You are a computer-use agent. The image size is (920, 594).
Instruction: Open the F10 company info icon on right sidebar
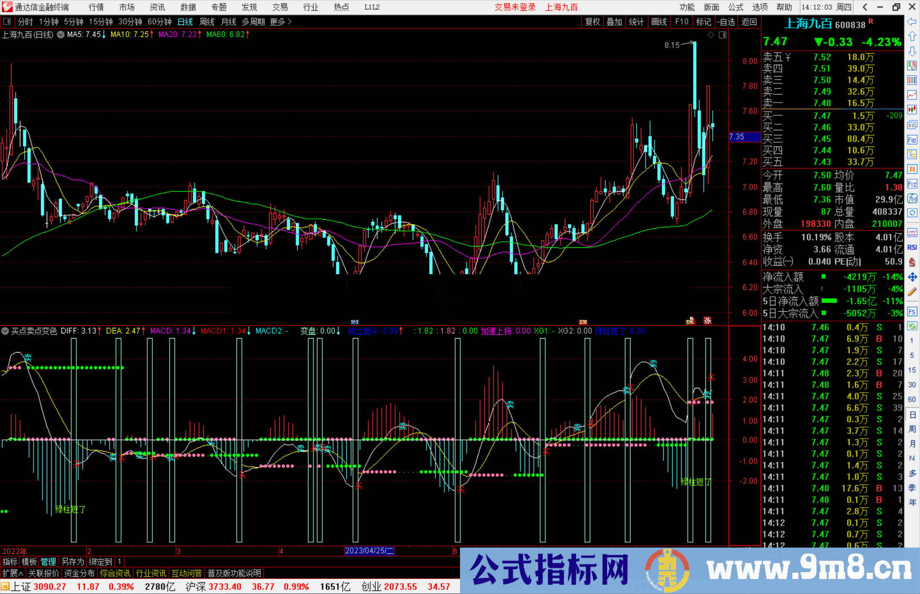pyautogui.click(x=912, y=140)
